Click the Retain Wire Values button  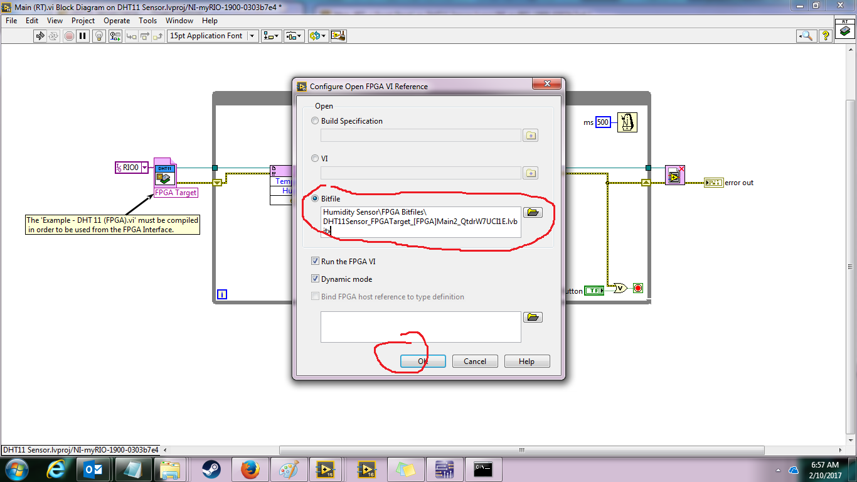click(115, 36)
